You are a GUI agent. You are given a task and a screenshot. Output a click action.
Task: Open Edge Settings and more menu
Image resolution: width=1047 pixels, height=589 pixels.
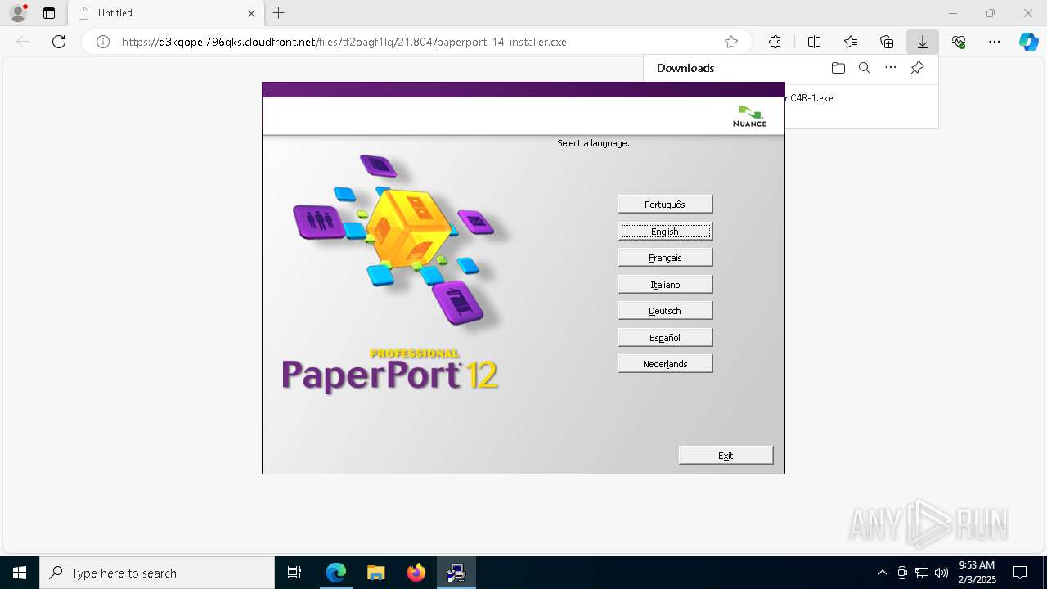click(x=995, y=42)
